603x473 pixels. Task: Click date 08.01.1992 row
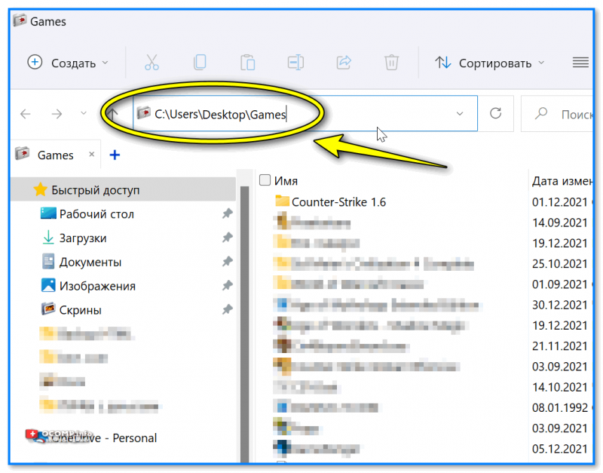pyautogui.click(x=559, y=408)
